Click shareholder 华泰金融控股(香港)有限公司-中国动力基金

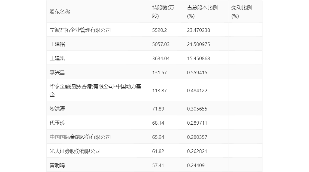95,90
